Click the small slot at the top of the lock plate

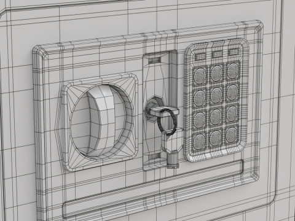pos(154,60)
